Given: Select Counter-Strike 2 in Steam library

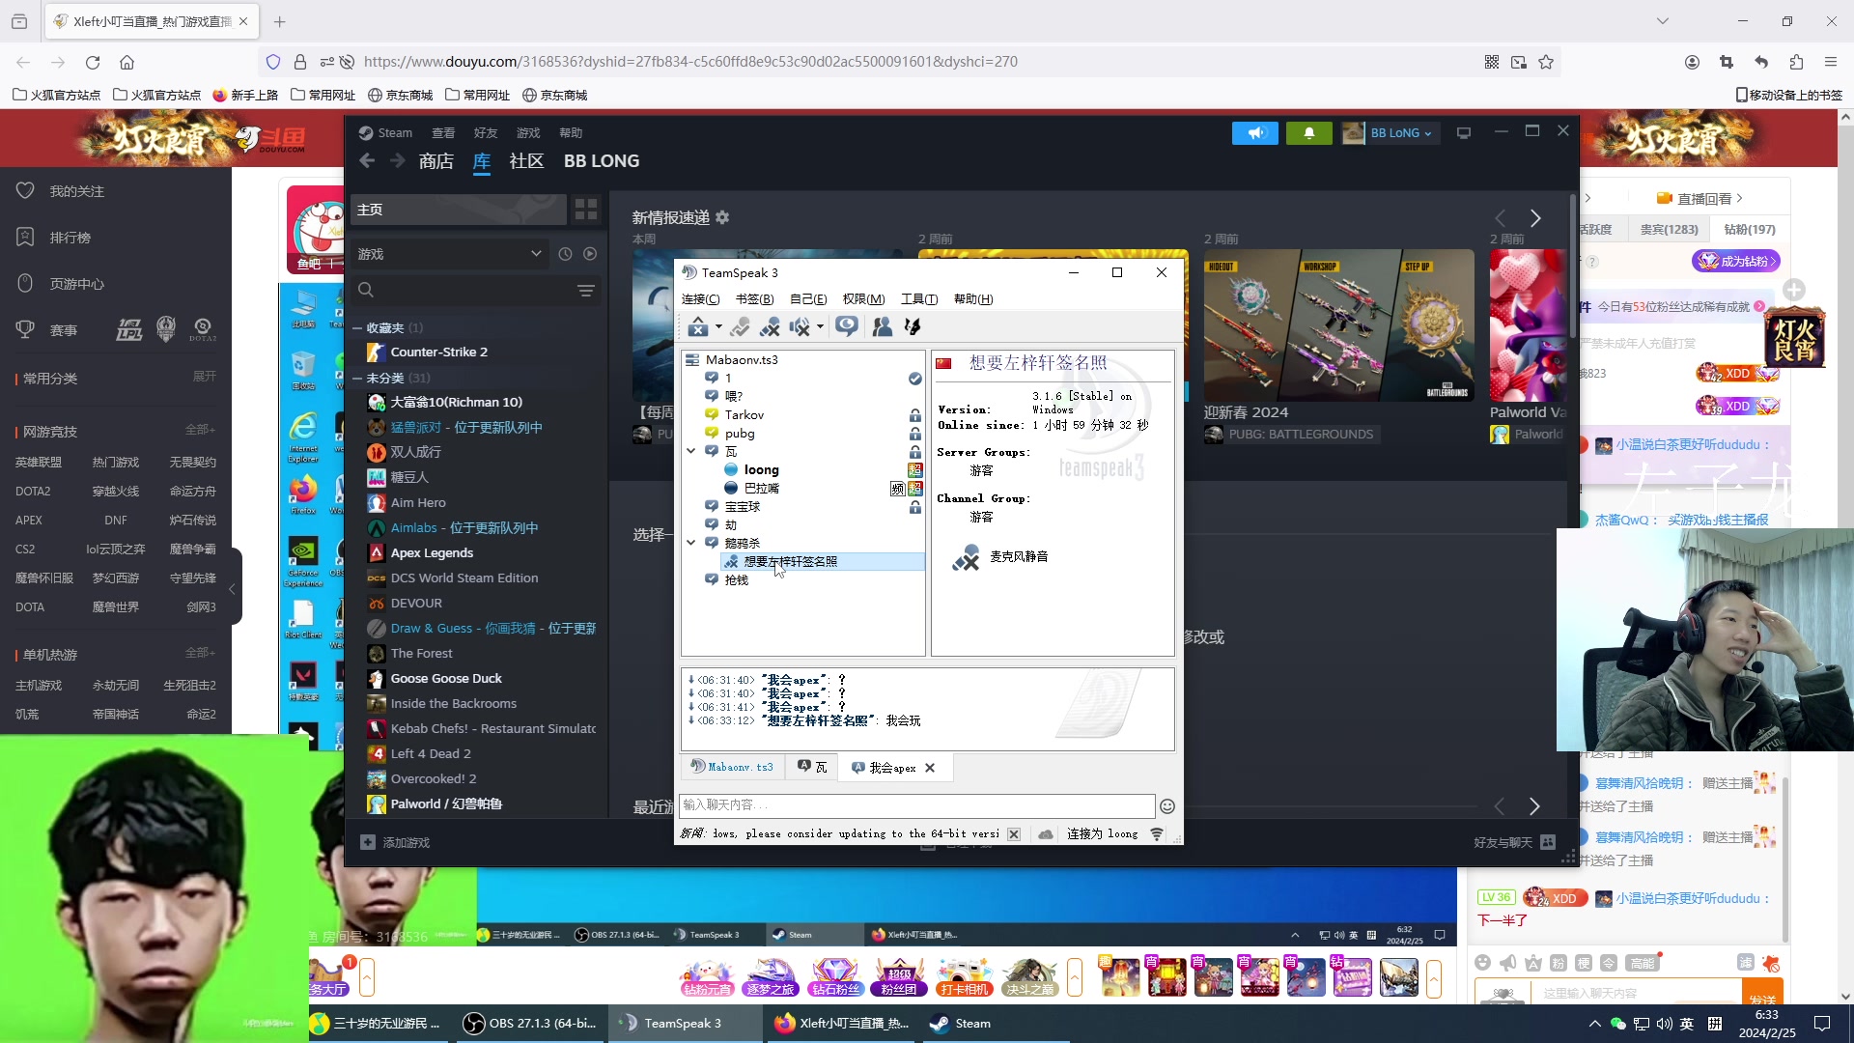Looking at the screenshot, I should [x=439, y=352].
